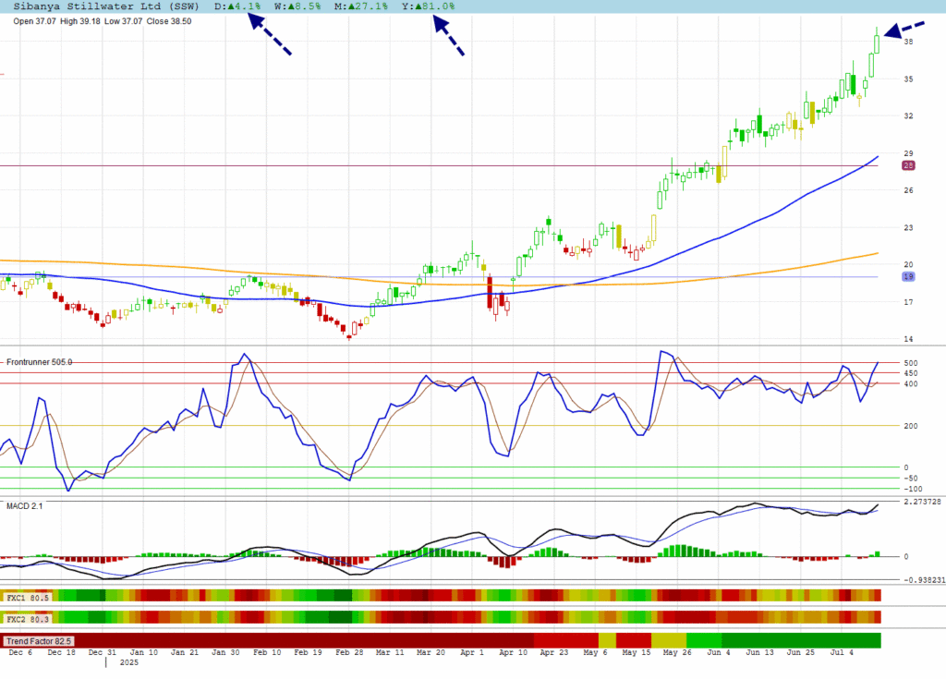This screenshot has width=946, height=679.
Task: Click the Apr 10 date label
Action: (513, 652)
